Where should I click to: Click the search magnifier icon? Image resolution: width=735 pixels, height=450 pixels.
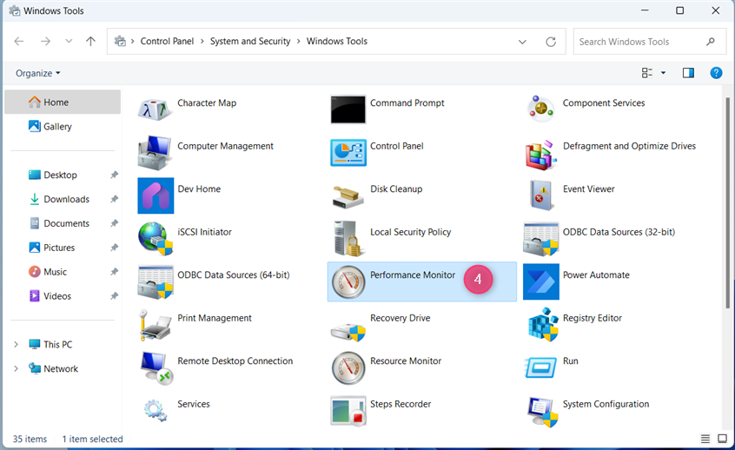pyautogui.click(x=711, y=42)
